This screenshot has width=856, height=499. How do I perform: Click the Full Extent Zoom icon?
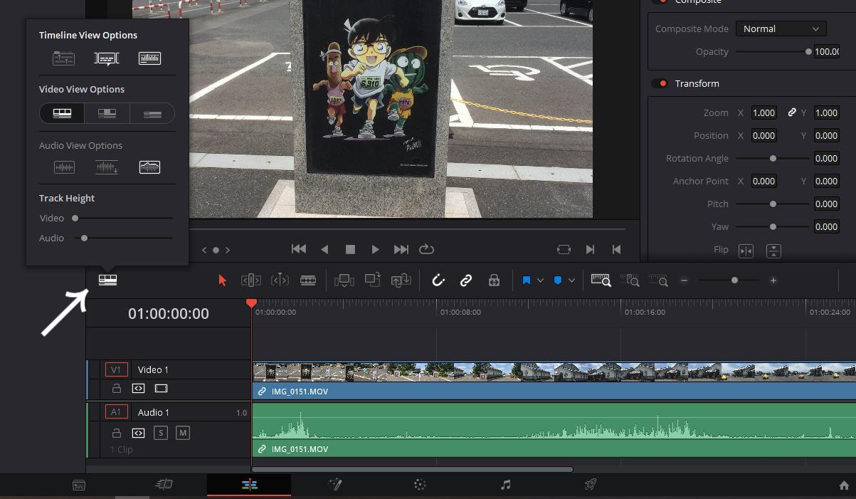coord(602,280)
